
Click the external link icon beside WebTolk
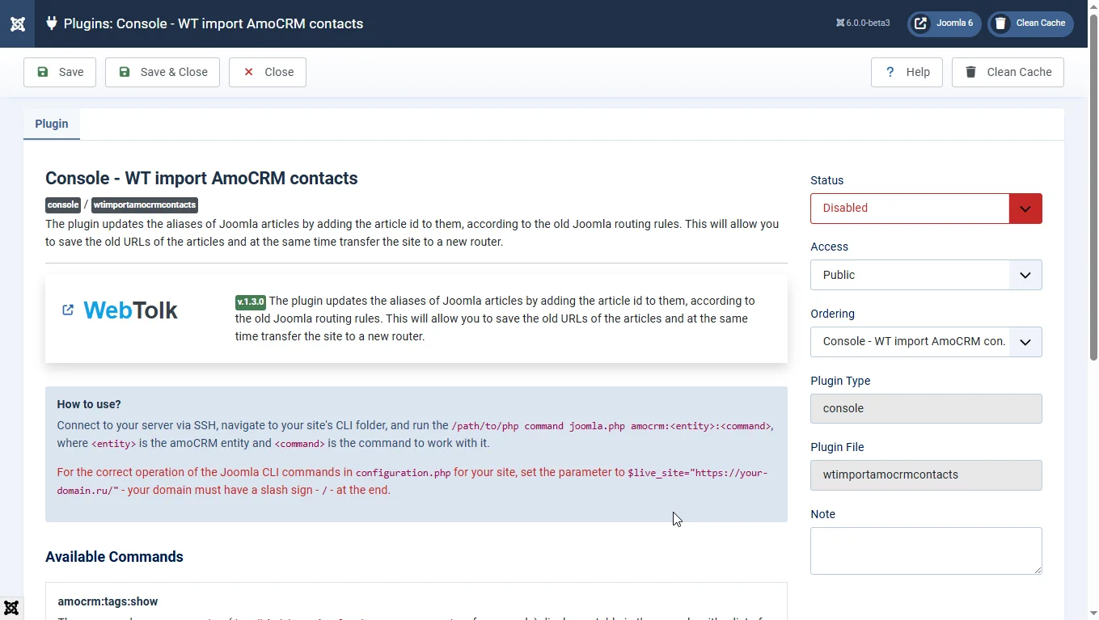pos(68,310)
